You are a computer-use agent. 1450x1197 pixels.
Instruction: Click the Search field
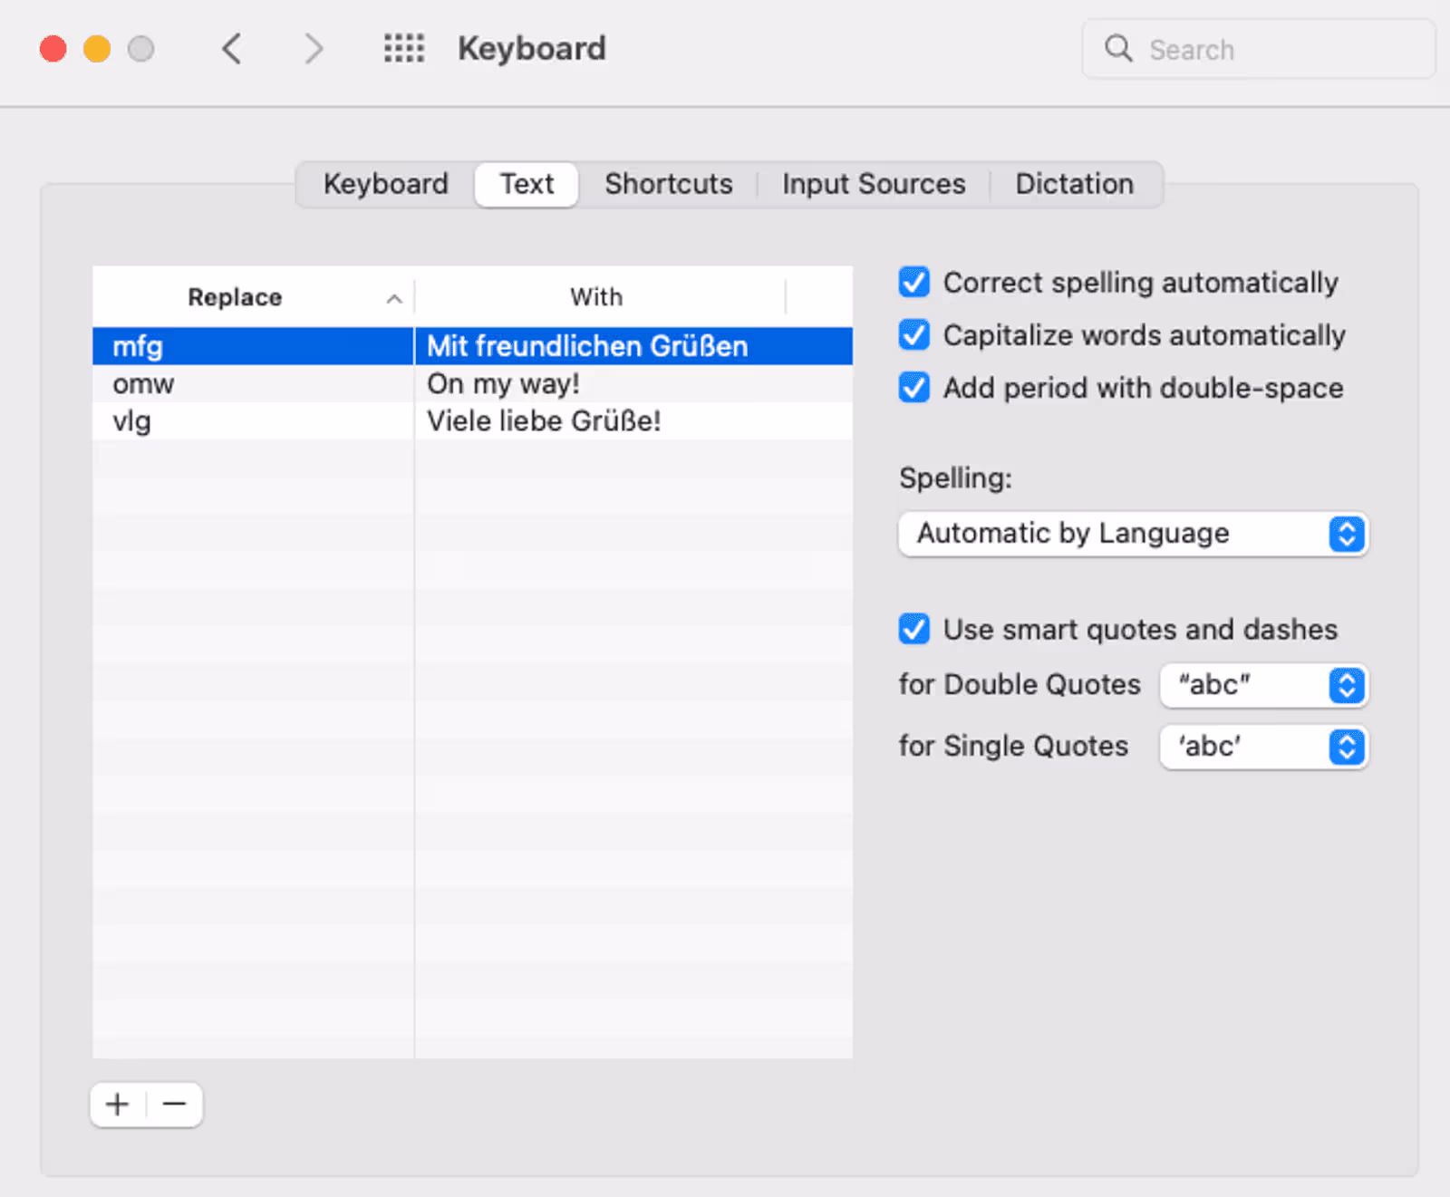(1259, 49)
